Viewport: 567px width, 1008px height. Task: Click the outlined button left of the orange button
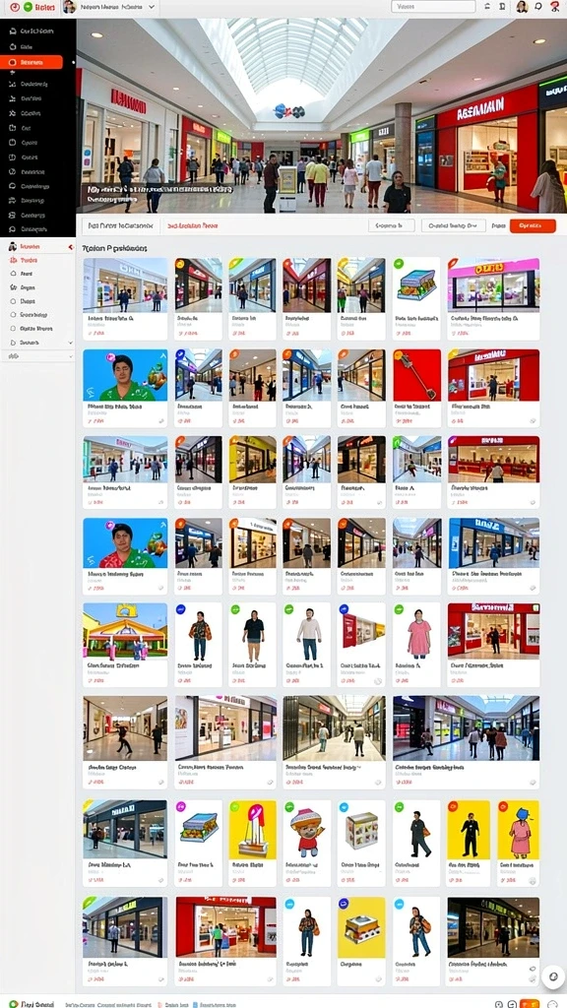[x=453, y=225]
